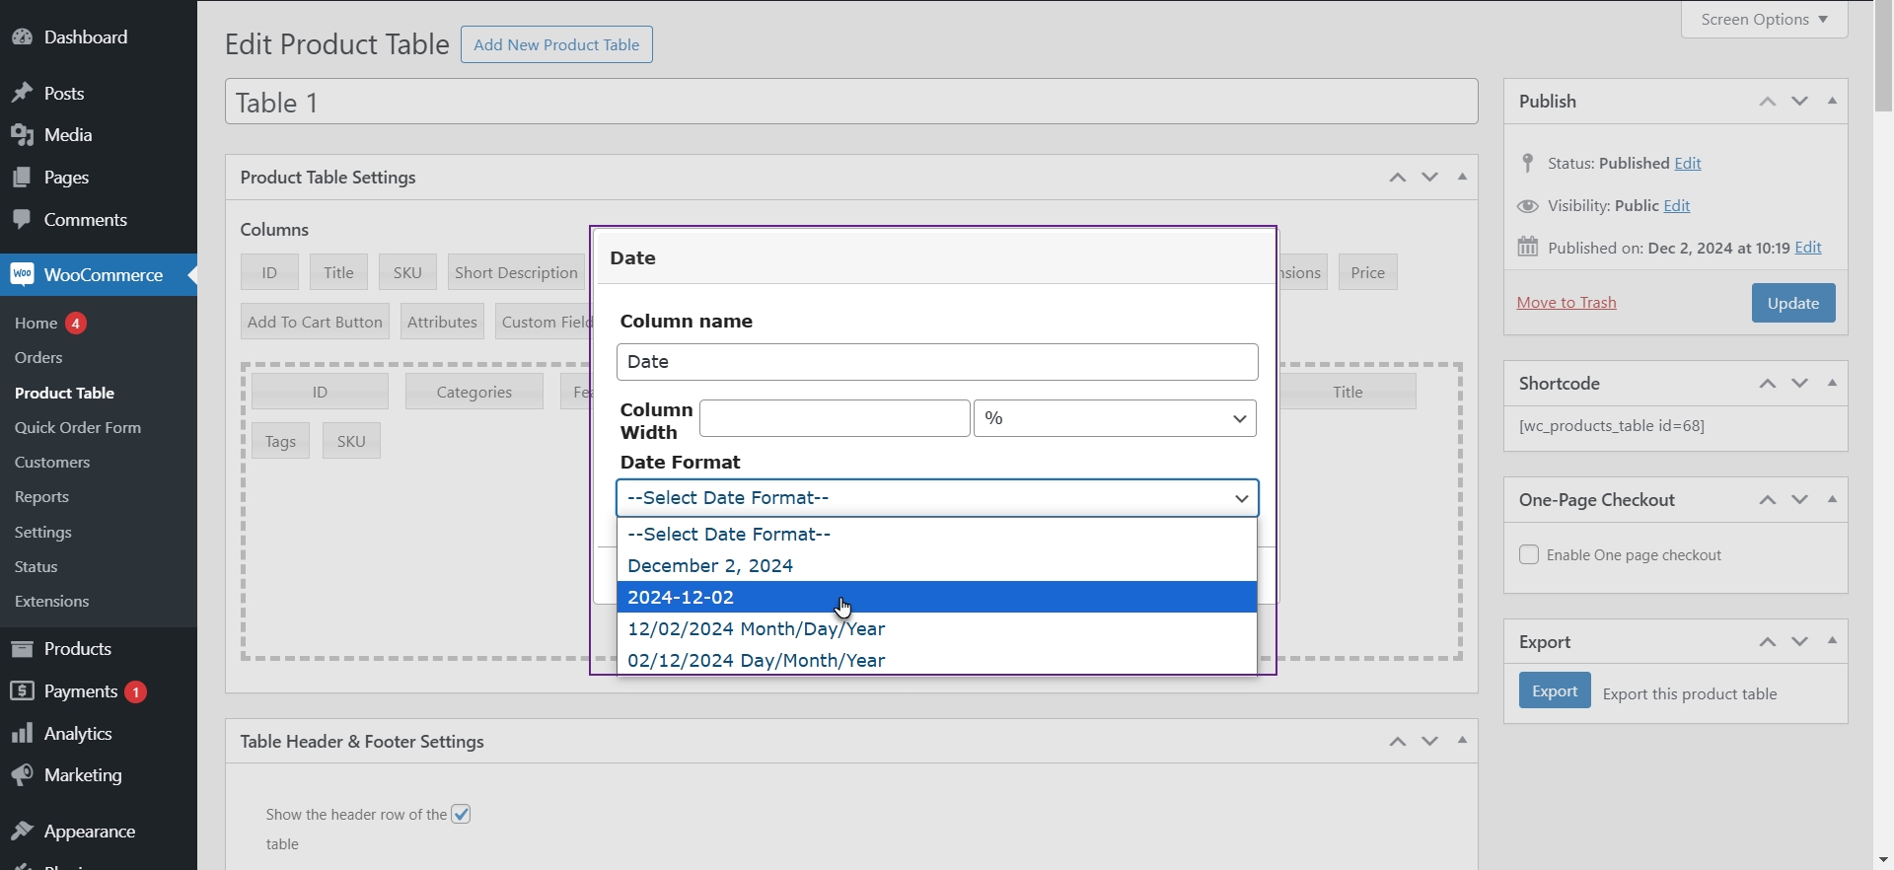
Task: Click the WooCommerce logo icon
Action: pyautogui.click(x=22, y=274)
